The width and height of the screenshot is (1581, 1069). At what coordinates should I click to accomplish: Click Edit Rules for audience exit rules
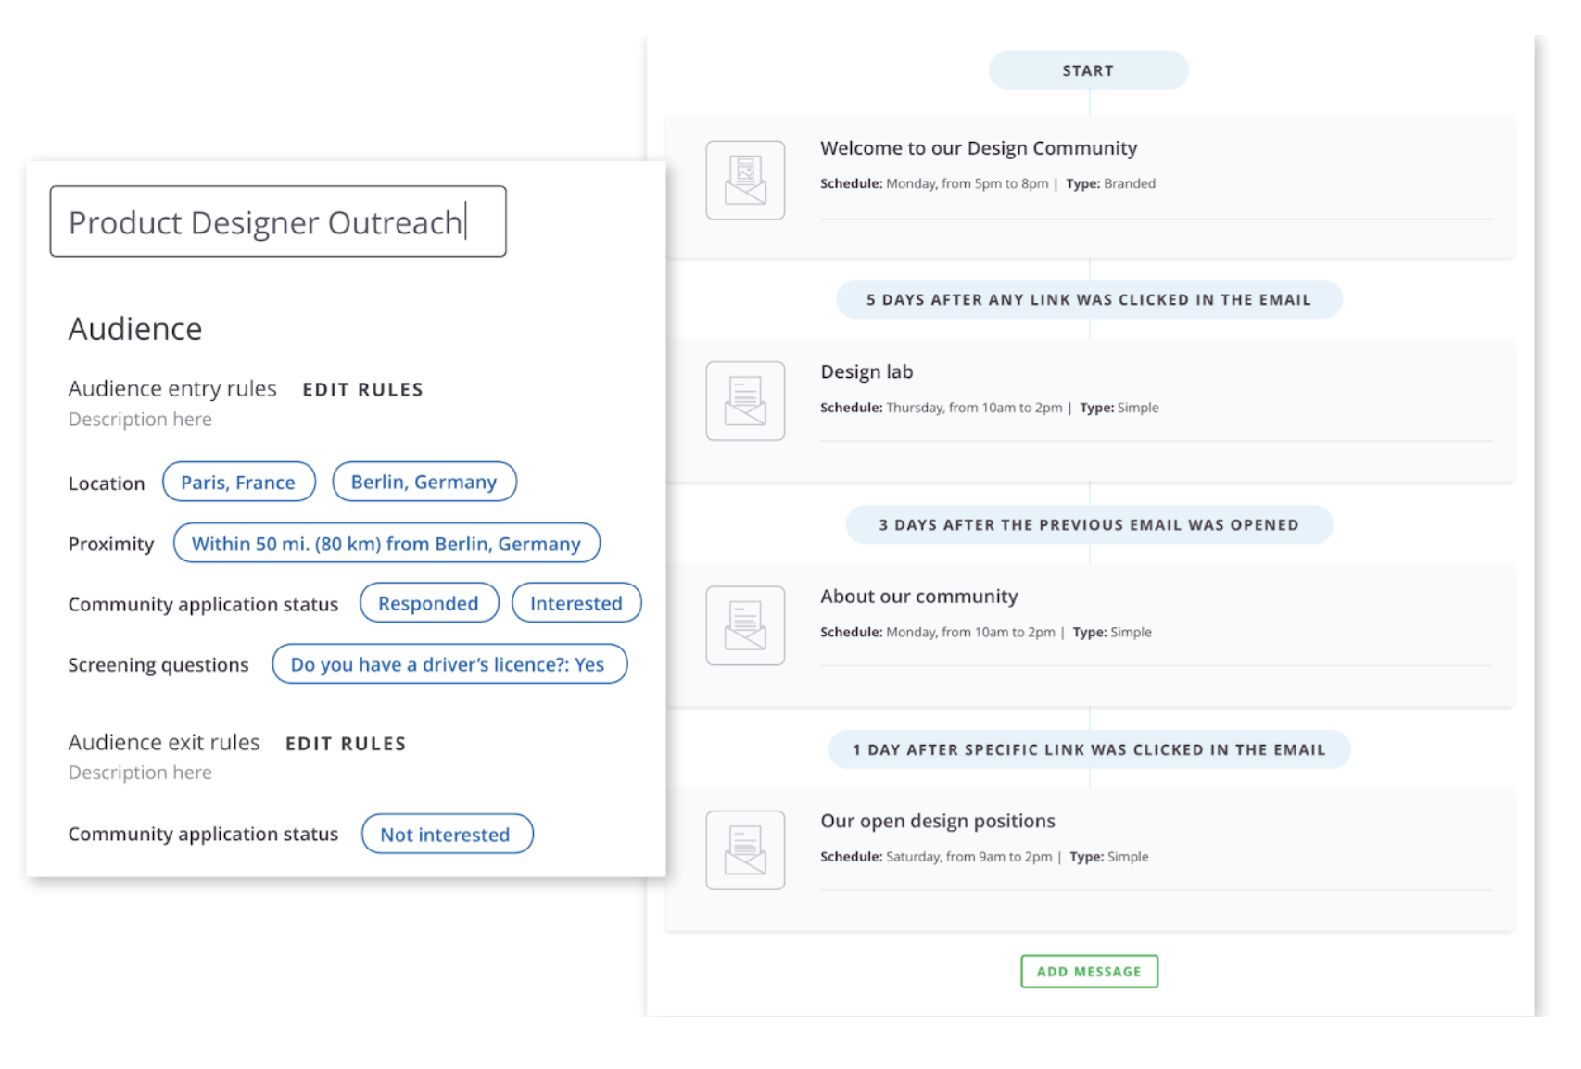[346, 744]
